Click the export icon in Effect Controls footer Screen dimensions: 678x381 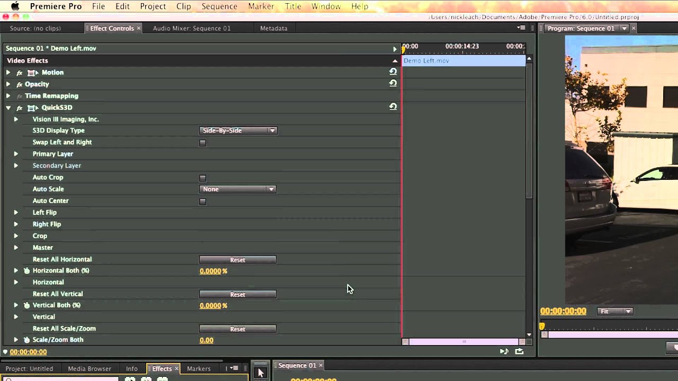(519, 351)
